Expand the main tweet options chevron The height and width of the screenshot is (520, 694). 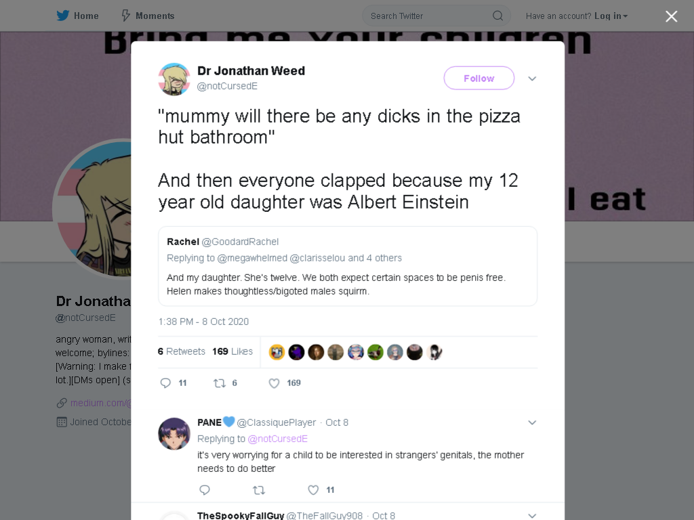[x=532, y=79]
